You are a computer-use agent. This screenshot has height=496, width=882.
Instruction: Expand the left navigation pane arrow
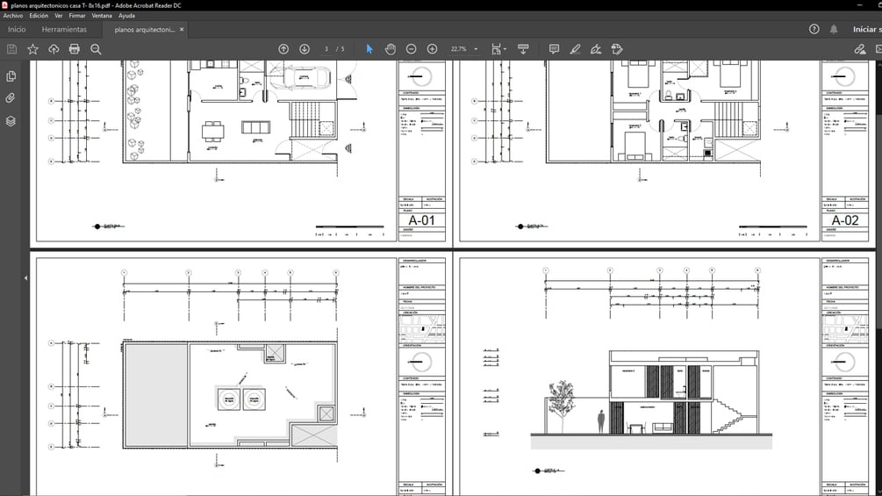(x=25, y=277)
